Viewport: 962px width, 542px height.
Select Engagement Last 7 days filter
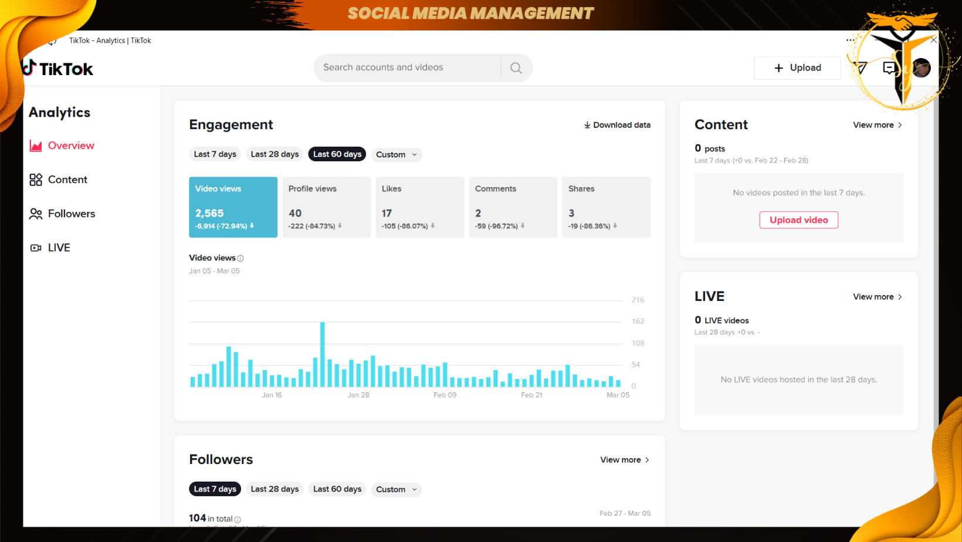215,154
